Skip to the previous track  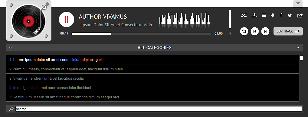point(255,31)
